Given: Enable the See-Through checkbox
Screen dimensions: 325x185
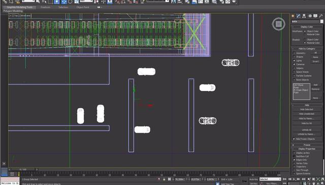Looking at the screenshot, I should pyautogui.click(x=294, y=170).
